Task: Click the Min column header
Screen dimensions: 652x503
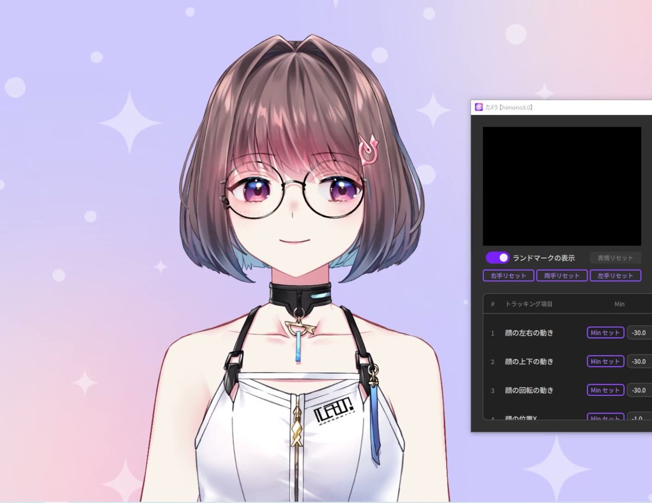Action: (619, 304)
